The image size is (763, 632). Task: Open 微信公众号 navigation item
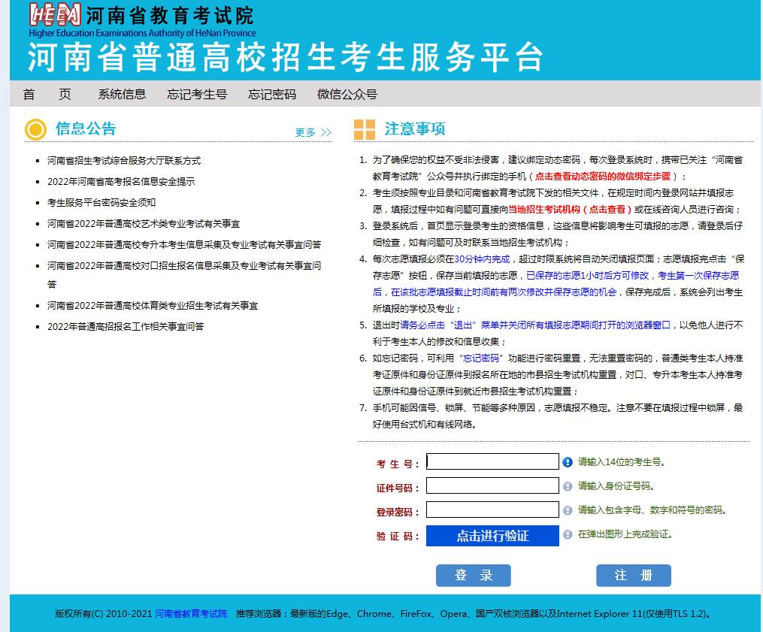347,94
